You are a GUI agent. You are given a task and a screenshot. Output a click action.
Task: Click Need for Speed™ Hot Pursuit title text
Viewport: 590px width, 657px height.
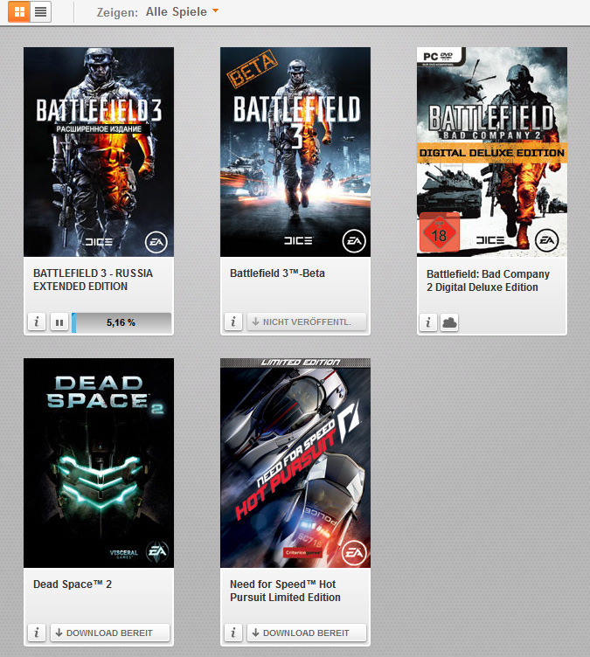tap(285, 591)
